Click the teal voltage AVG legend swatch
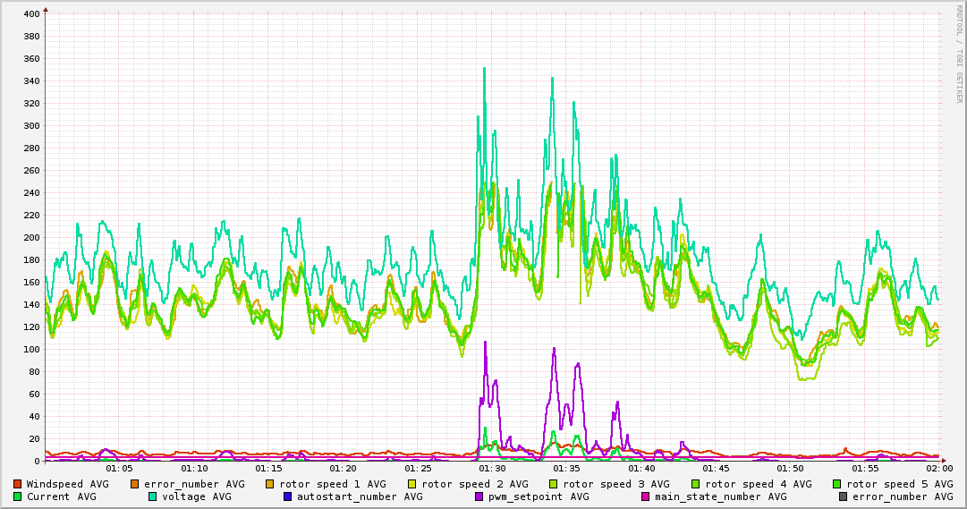 tap(153, 496)
